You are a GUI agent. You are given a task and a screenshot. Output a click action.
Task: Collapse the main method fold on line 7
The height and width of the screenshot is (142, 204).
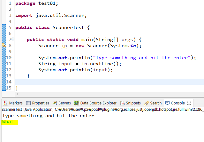(13, 39)
